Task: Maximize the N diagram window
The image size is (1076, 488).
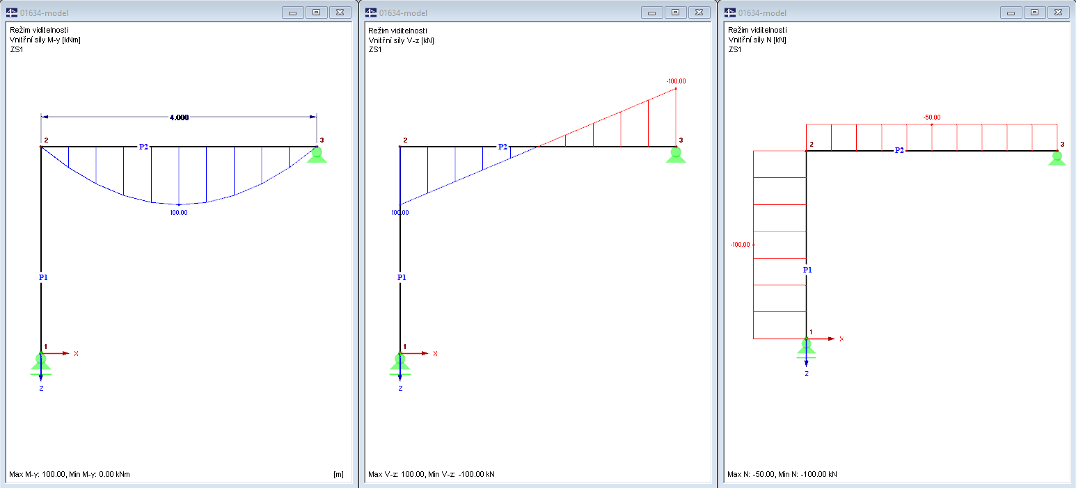Action: (1034, 13)
